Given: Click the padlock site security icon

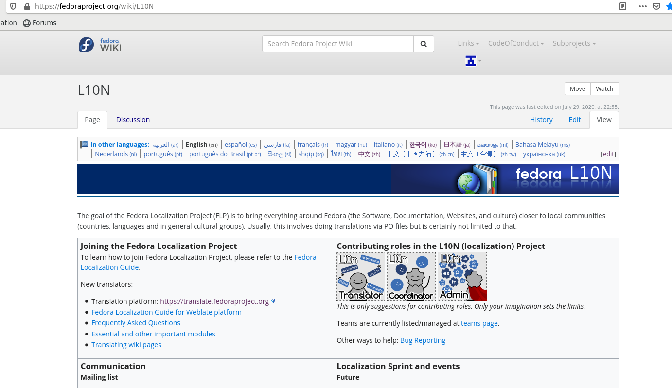Looking at the screenshot, I should click(27, 6).
